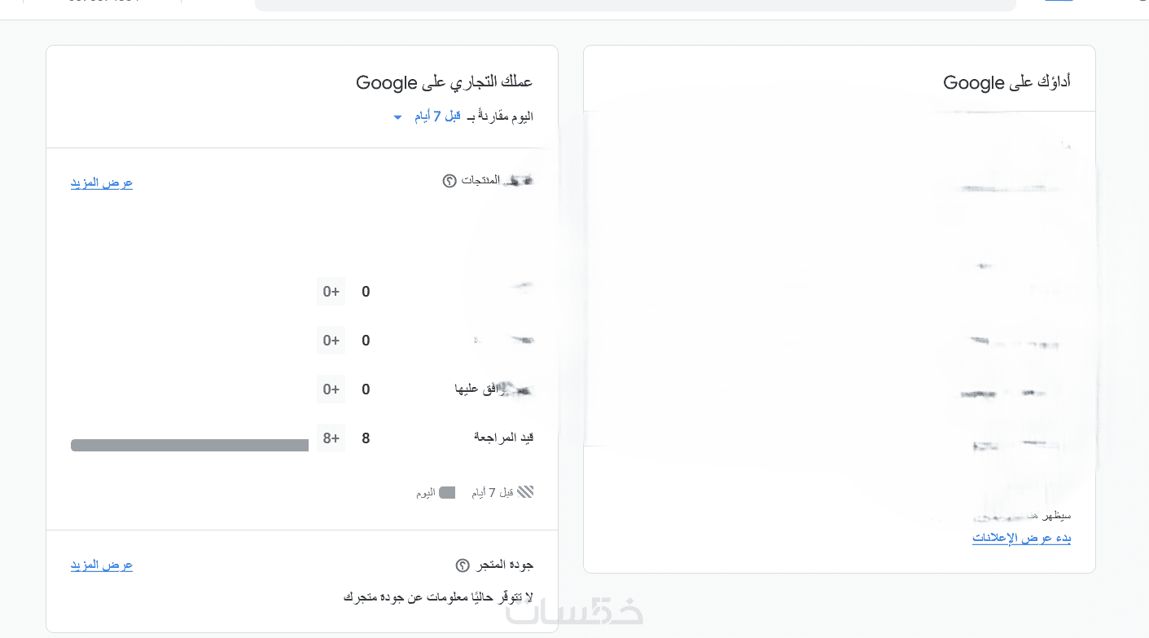Viewport: 1149px width, 638px height.
Task: Open عرض المزيد link in the المنتجات section
Action: [102, 183]
